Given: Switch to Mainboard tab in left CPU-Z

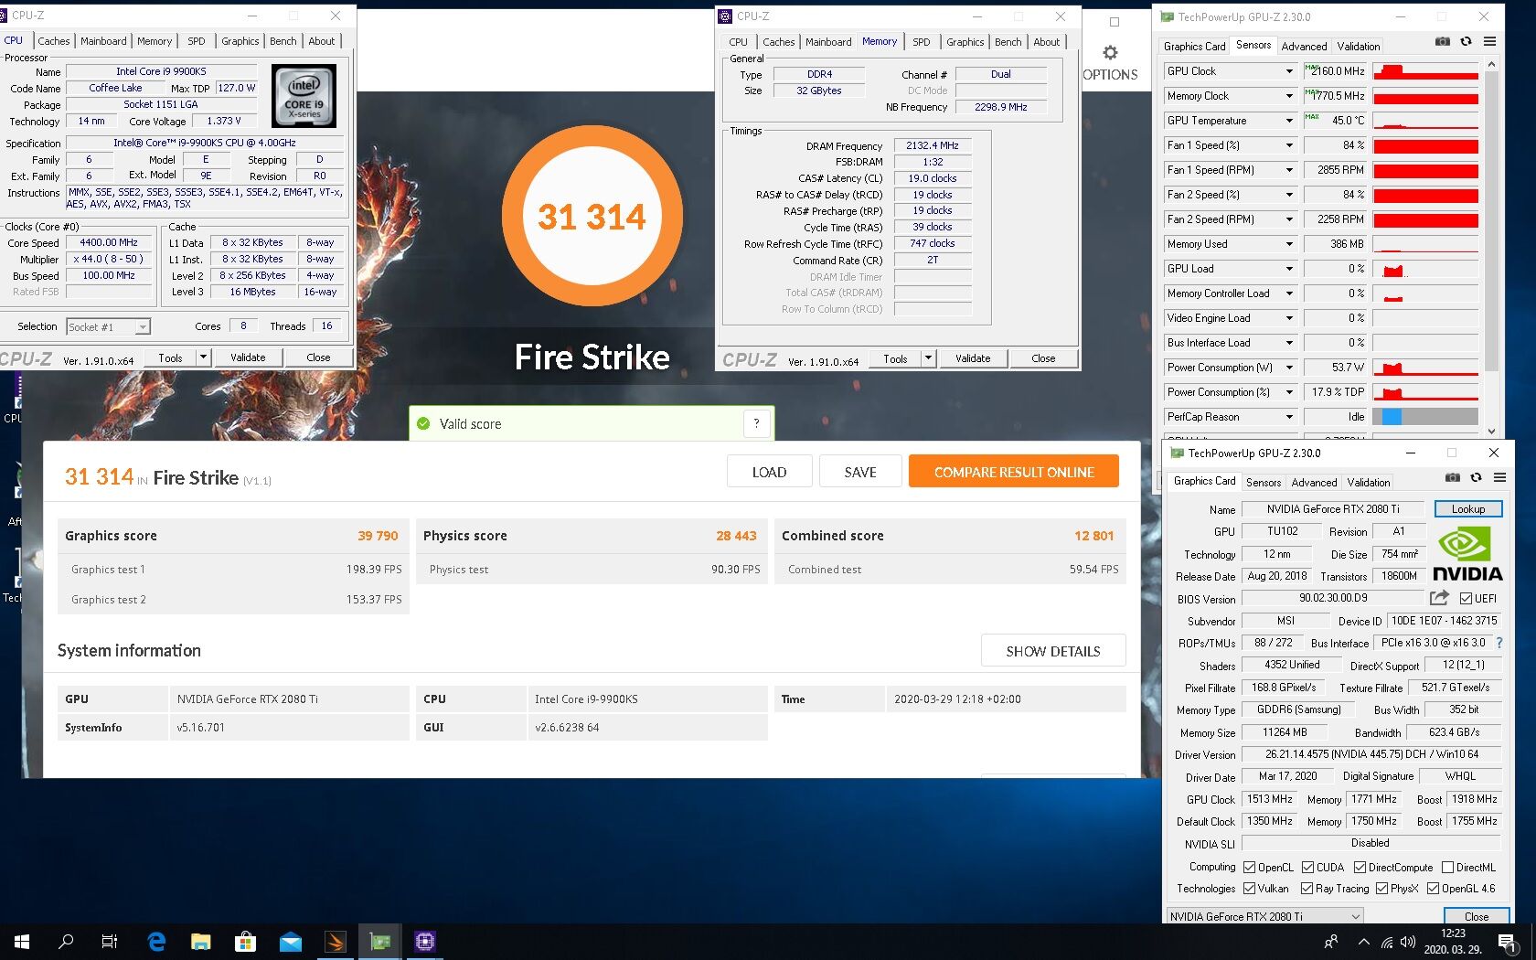Looking at the screenshot, I should pos(103,41).
